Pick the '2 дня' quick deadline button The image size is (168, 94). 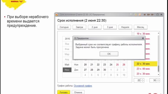point(94,27)
